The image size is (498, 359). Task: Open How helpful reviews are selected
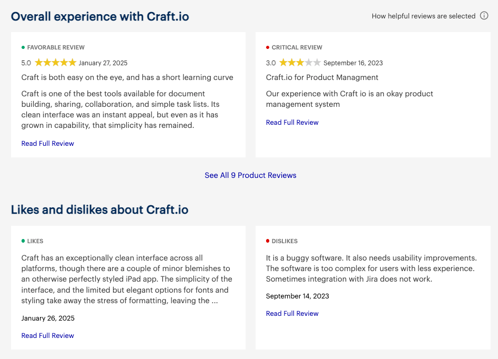tap(423, 16)
